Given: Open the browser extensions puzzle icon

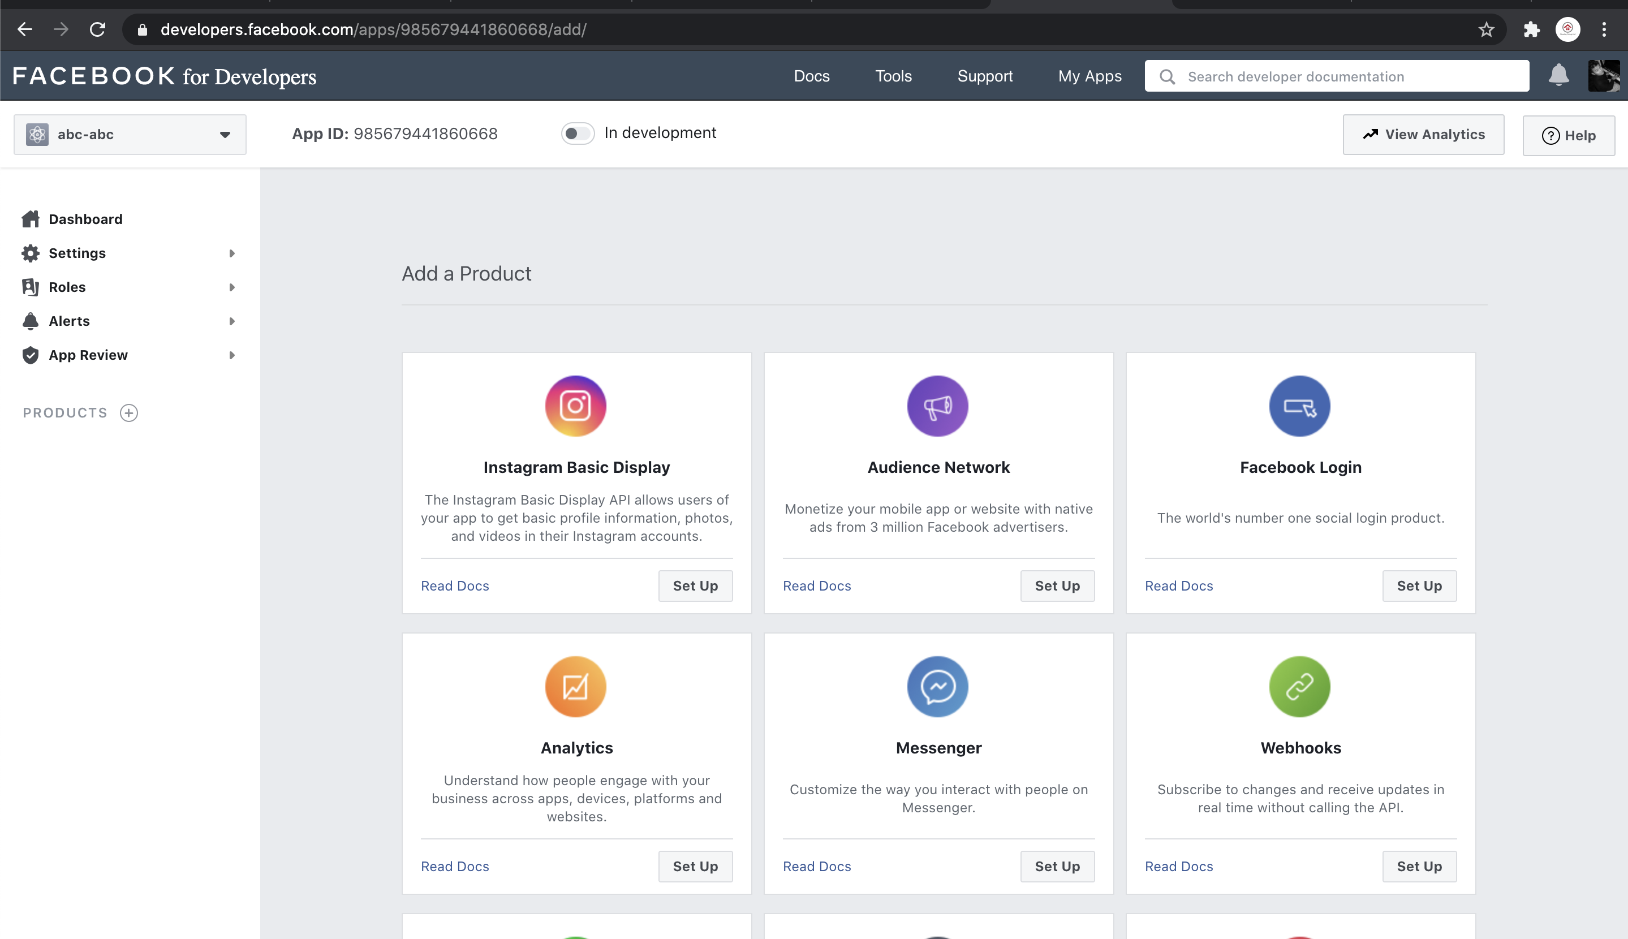Looking at the screenshot, I should [1531, 29].
